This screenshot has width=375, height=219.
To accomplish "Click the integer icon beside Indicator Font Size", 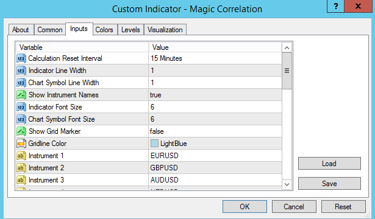I will (21, 107).
